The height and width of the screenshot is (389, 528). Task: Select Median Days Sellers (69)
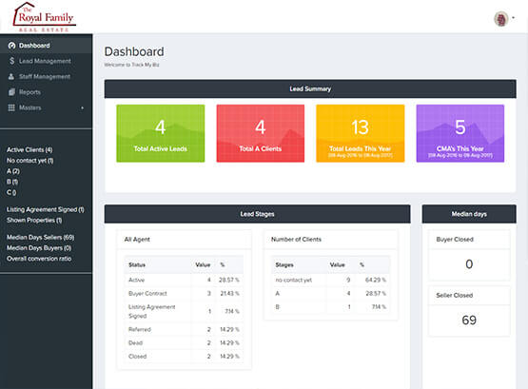tap(40, 237)
